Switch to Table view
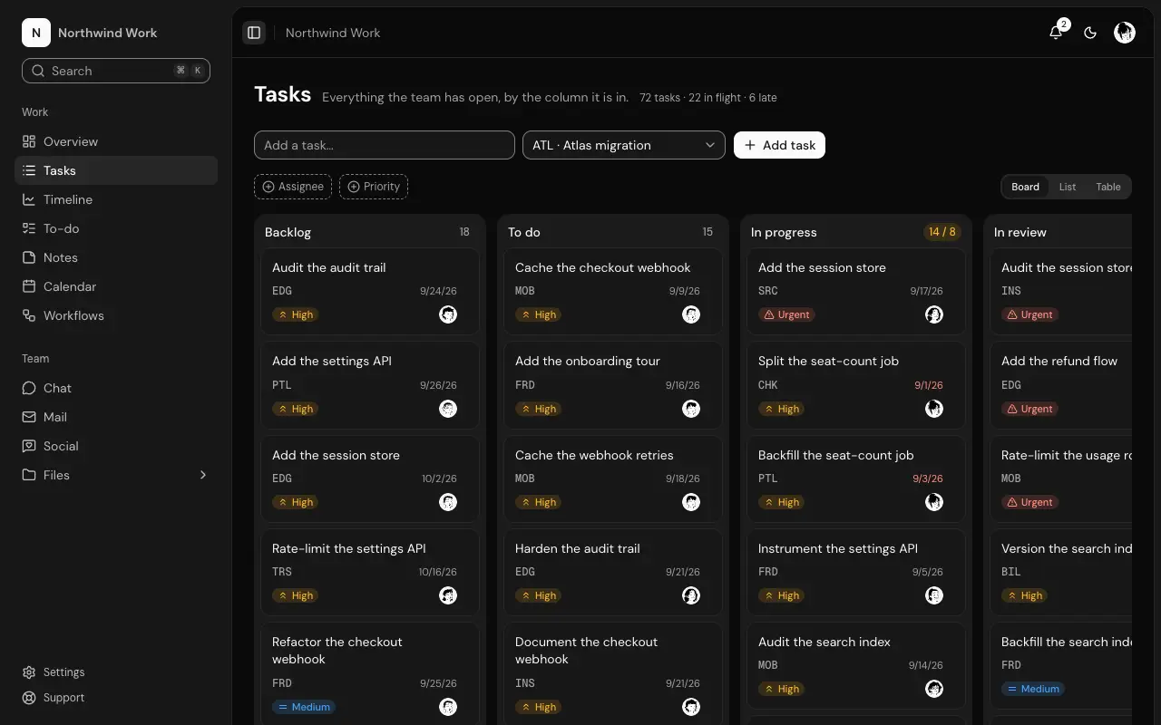The height and width of the screenshot is (725, 1161). [1108, 187]
